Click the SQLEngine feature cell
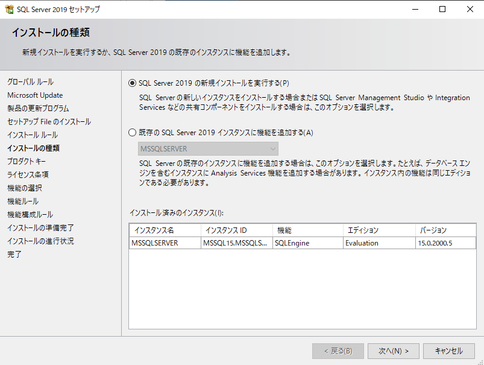The image size is (484, 365). click(308, 243)
